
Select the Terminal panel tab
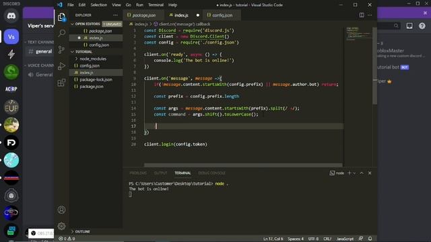[183, 173]
